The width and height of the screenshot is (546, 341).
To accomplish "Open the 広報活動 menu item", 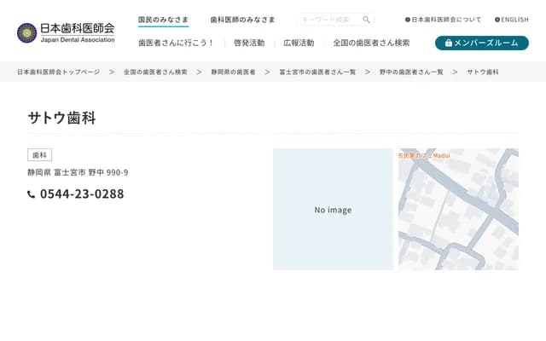I will click(x=299, y=43).
